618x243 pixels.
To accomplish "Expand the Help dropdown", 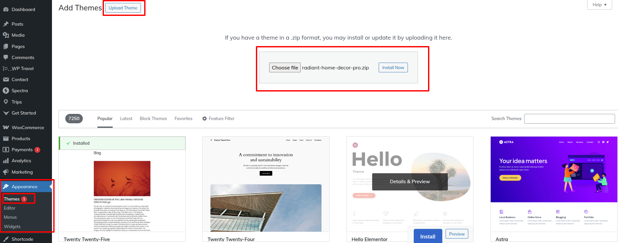I will pyautogui.click(x=599, y=5).
